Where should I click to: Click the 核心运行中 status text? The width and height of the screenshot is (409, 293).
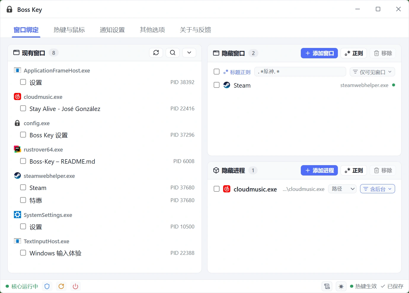pyautogui.click(x=25, y=286)
